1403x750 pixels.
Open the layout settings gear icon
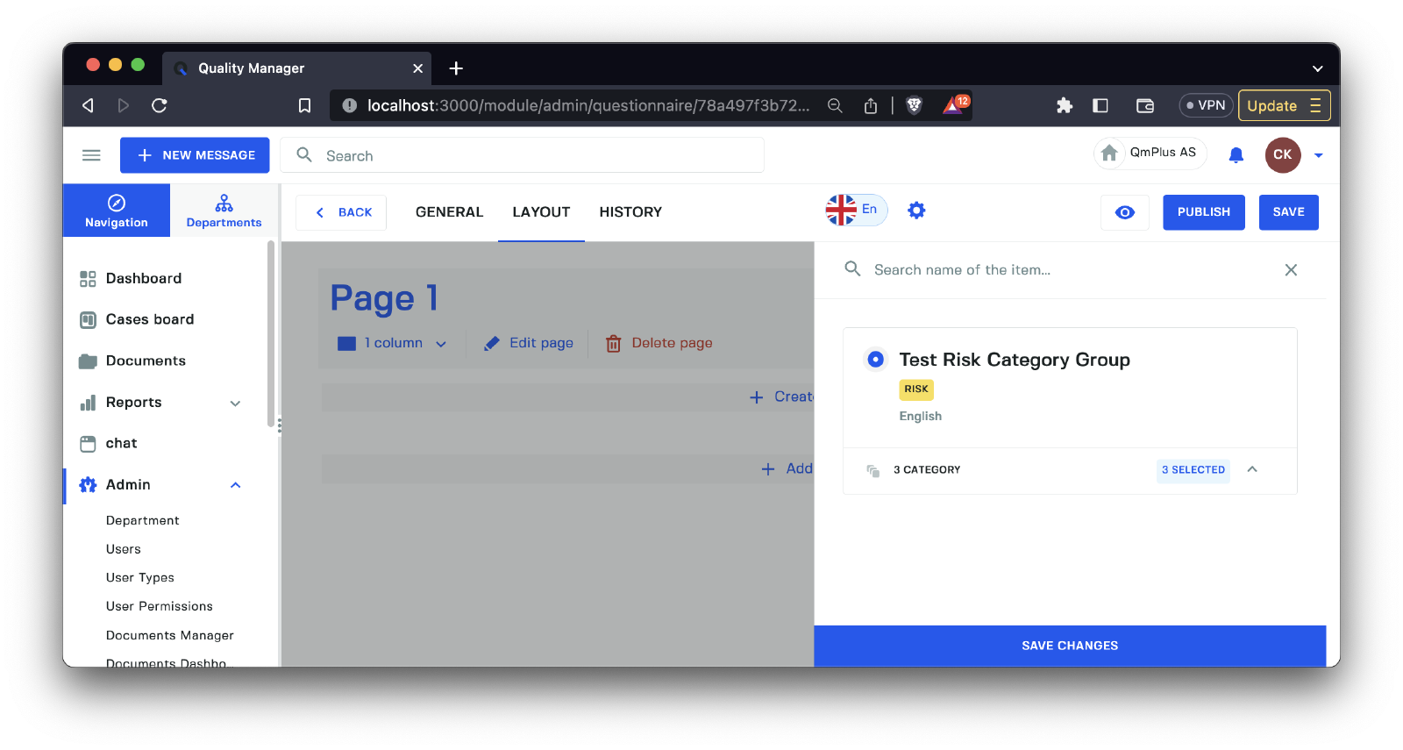coord(916,211)
